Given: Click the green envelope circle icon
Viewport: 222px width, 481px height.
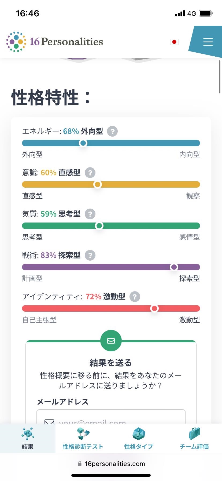Looking at the screenshot, I should [x=111, y=341].
